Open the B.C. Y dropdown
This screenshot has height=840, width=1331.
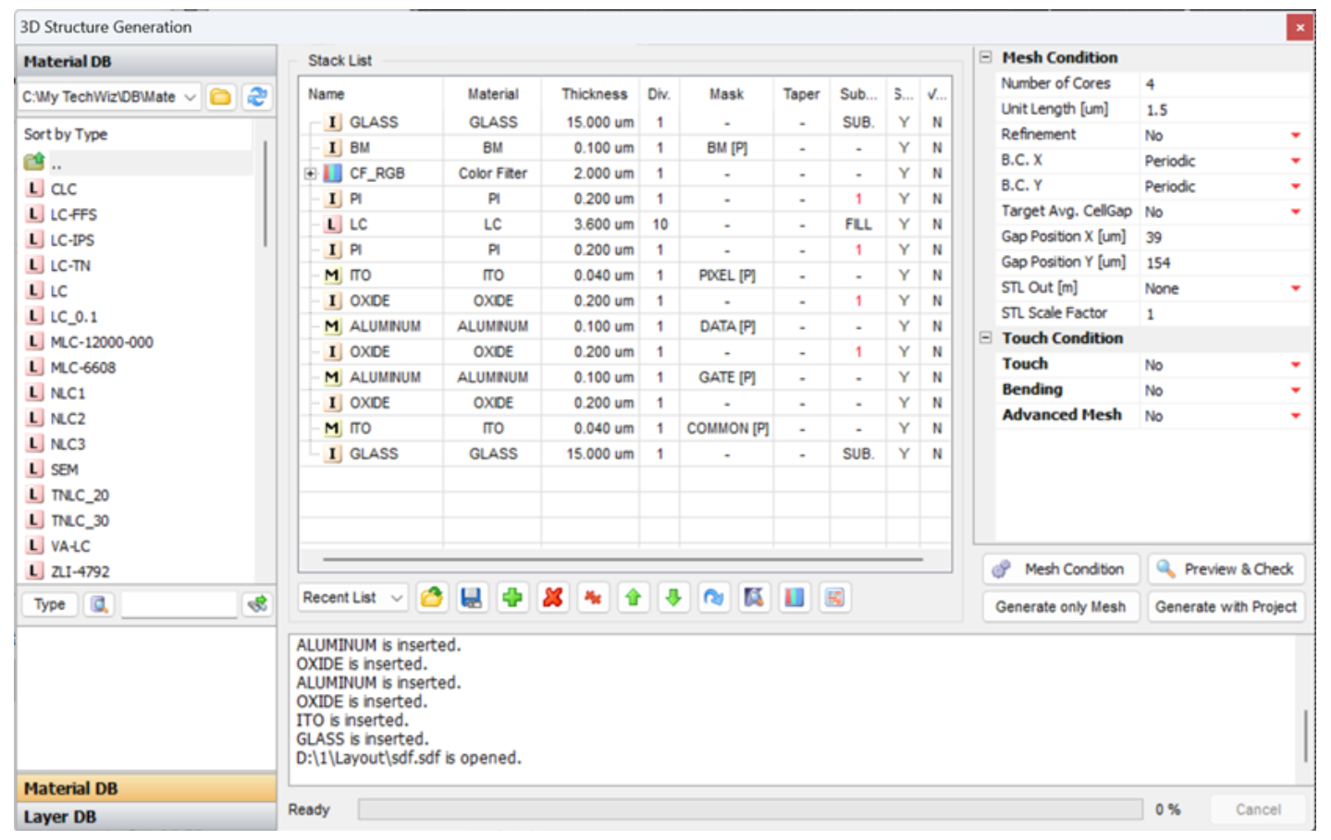point(1296,187)
